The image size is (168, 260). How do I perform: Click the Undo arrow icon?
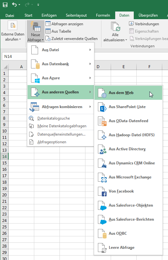[x=14, y=5]
